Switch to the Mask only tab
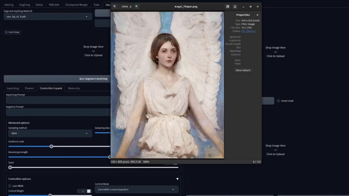Viewport: 349px width, 196px height. [x=74, y=88]
